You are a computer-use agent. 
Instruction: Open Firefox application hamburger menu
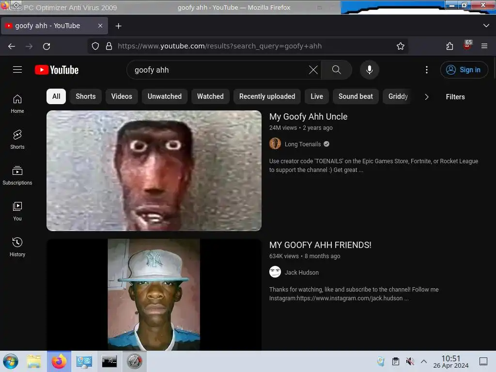pos(484,46)
